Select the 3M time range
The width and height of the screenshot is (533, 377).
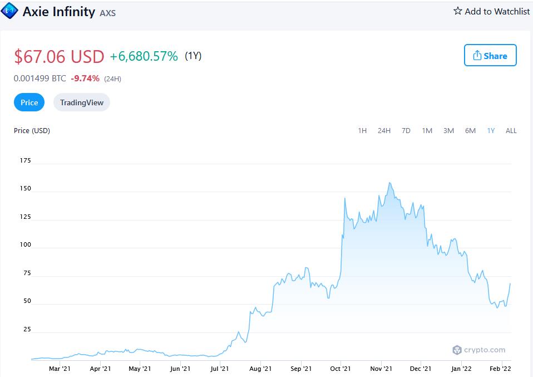pyautogui.click(x=448, y=131)
